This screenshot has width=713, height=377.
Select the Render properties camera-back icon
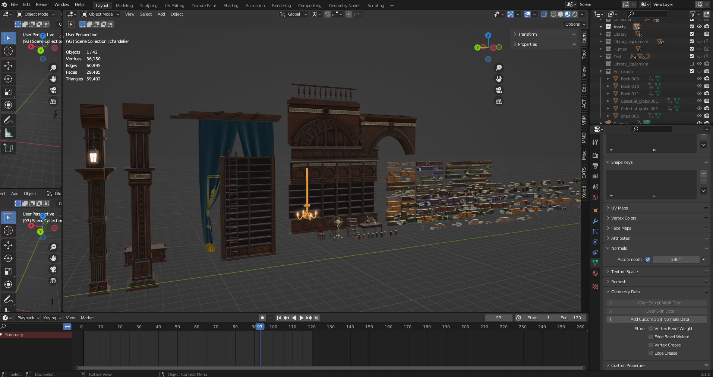tap(595, 155)
